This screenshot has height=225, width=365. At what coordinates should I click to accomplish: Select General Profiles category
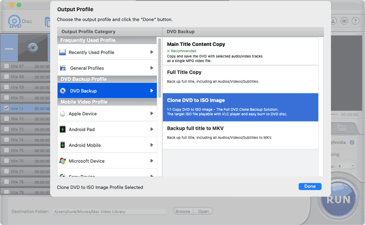(x=107, y=68)
